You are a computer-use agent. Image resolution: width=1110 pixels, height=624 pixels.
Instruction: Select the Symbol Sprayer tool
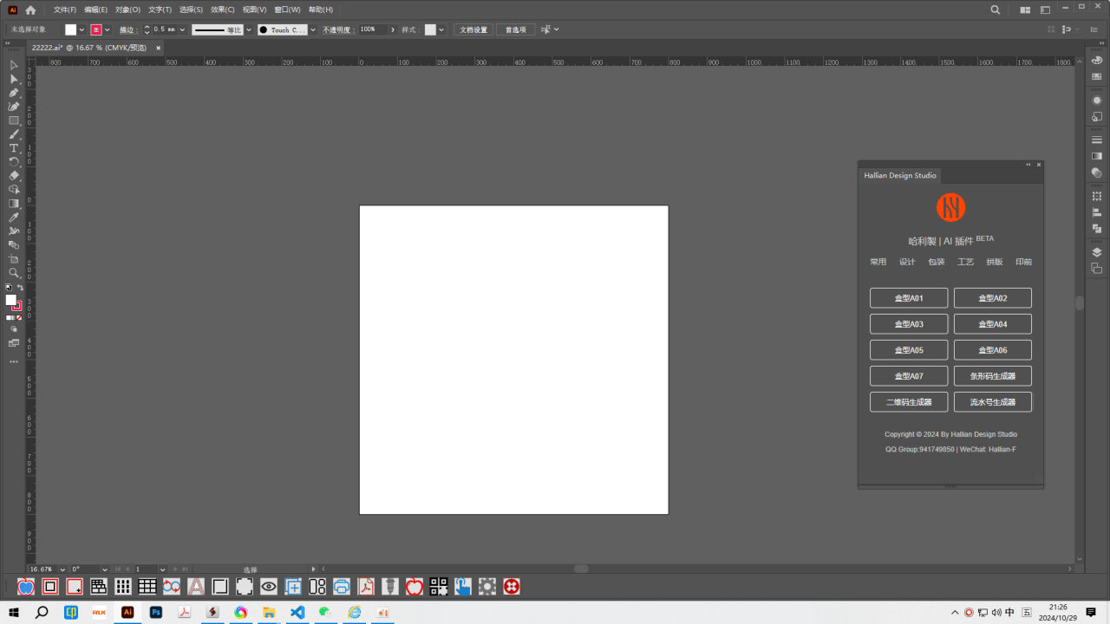[14, 231]
